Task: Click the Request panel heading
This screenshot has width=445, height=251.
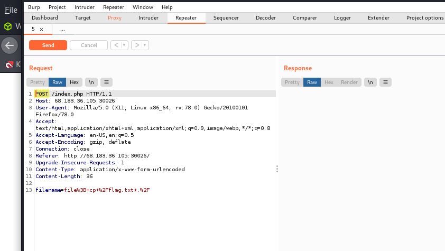Action: coord(41,68)
